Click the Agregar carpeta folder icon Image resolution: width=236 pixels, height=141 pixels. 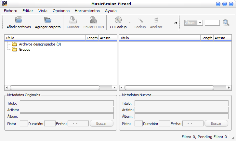point(48,20)
